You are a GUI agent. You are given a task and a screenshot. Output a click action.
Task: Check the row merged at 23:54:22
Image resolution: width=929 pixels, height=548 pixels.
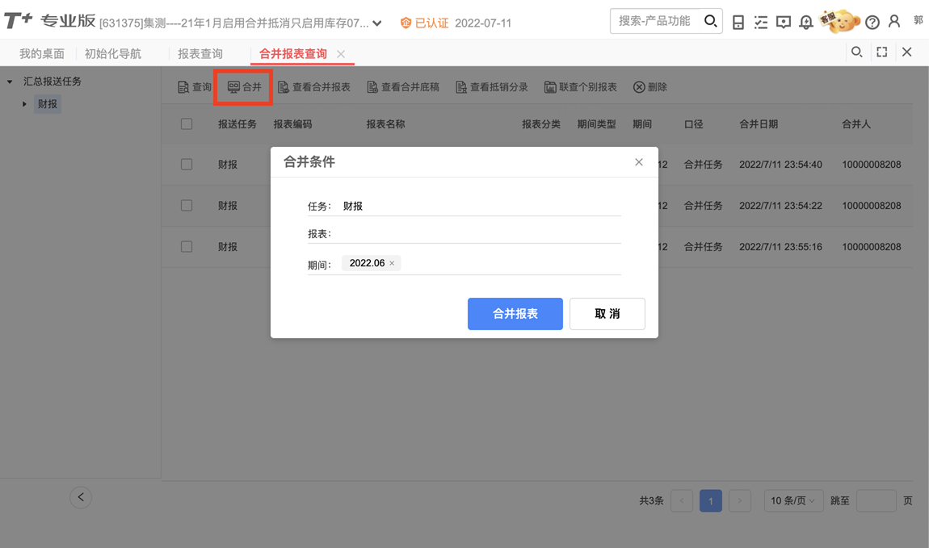click(x=187, y=205)
